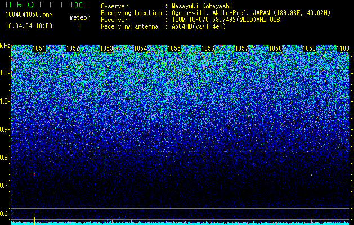Click the meteor count value 1
Viewport: 354px width, 225px height.
tap(80, 26)
